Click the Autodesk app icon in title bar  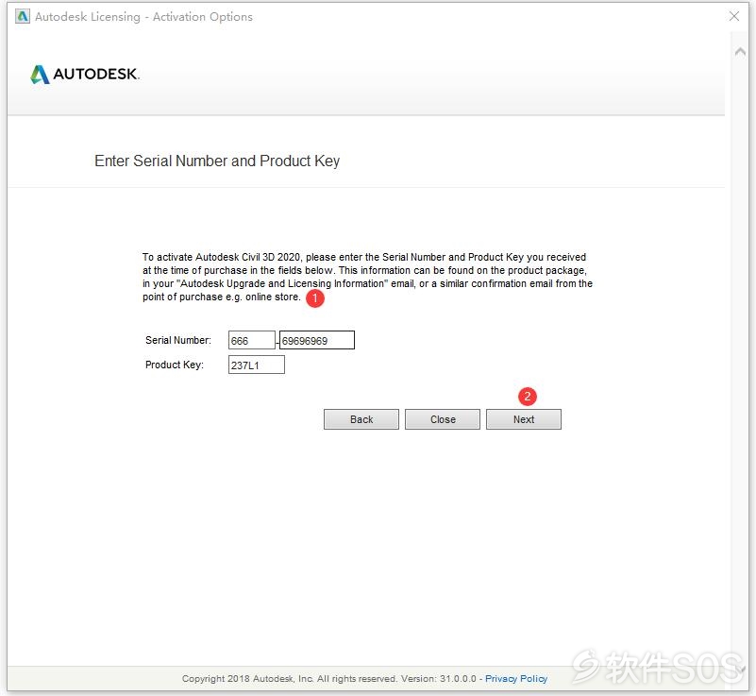coord(22,16)
